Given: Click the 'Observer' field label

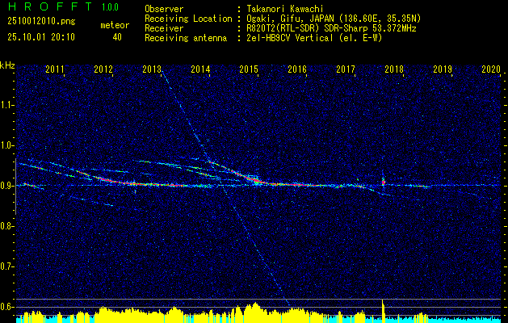Looking at the screenshot, I should coord(164,9).
